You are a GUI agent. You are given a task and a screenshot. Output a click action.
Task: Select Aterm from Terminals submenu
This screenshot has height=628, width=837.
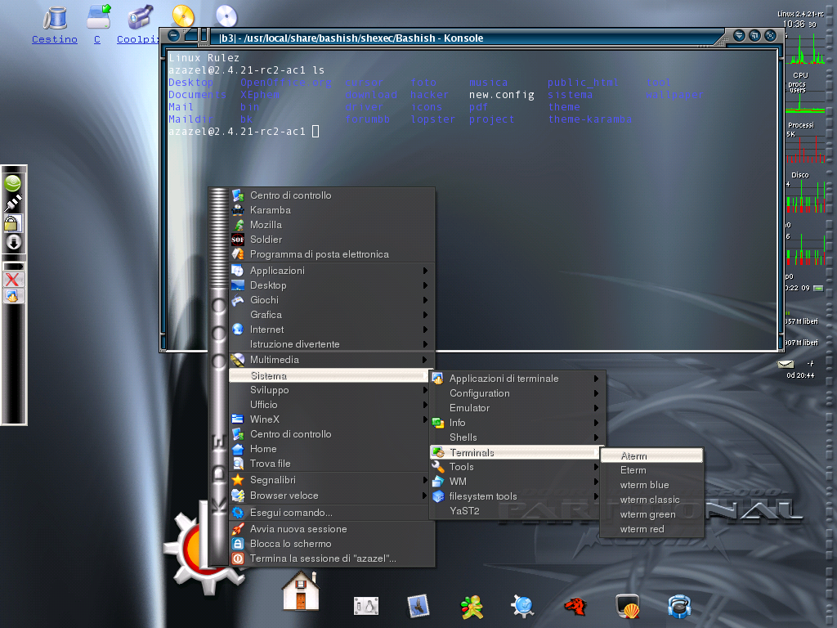(x=651, y=456)
